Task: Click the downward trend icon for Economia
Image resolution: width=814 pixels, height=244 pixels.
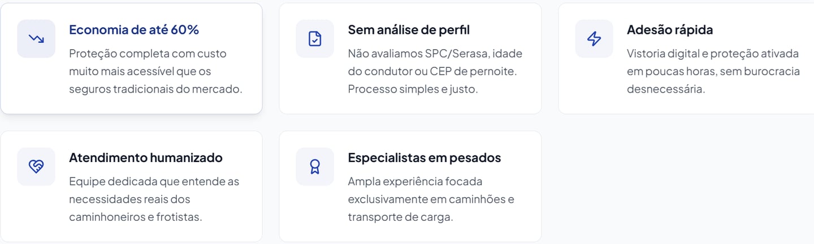Action: [x=36, y=38]
